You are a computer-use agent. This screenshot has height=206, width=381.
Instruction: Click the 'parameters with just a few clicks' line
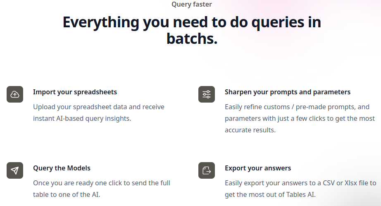(x=300, y=118)
